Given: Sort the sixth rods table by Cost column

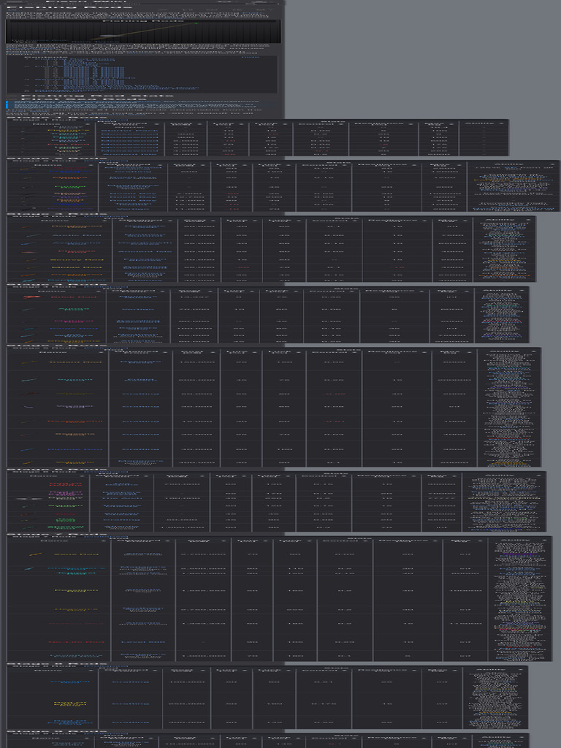Looking at the screenshot, I should point(181,476).
